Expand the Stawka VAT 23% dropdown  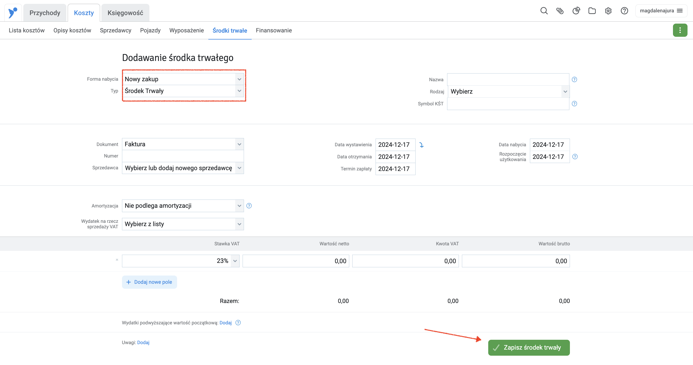(181, 261)
